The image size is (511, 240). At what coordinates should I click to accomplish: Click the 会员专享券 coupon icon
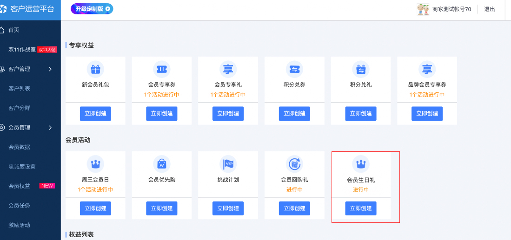[162, 69]
